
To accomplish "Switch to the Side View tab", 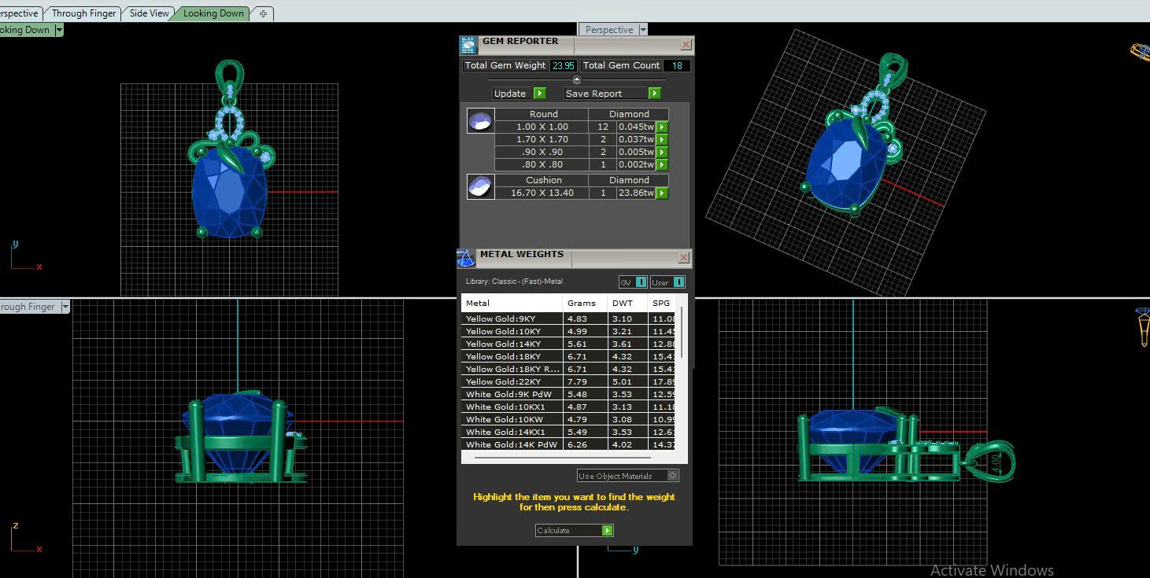I will tap(149, 13).
